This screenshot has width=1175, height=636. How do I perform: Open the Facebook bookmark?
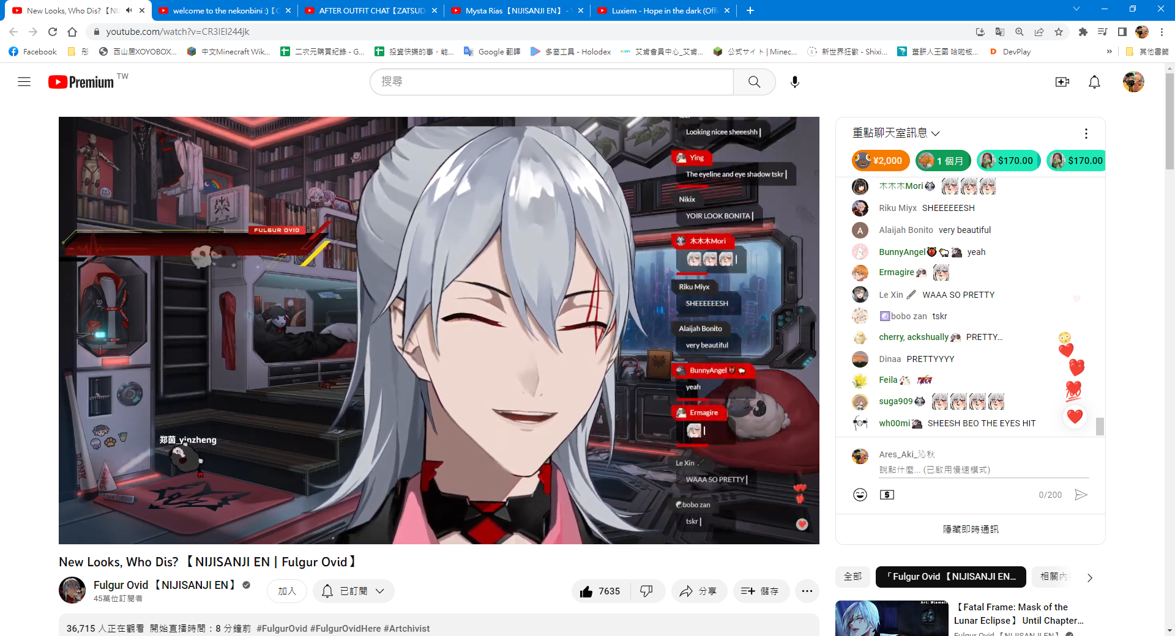coord(33,52)
